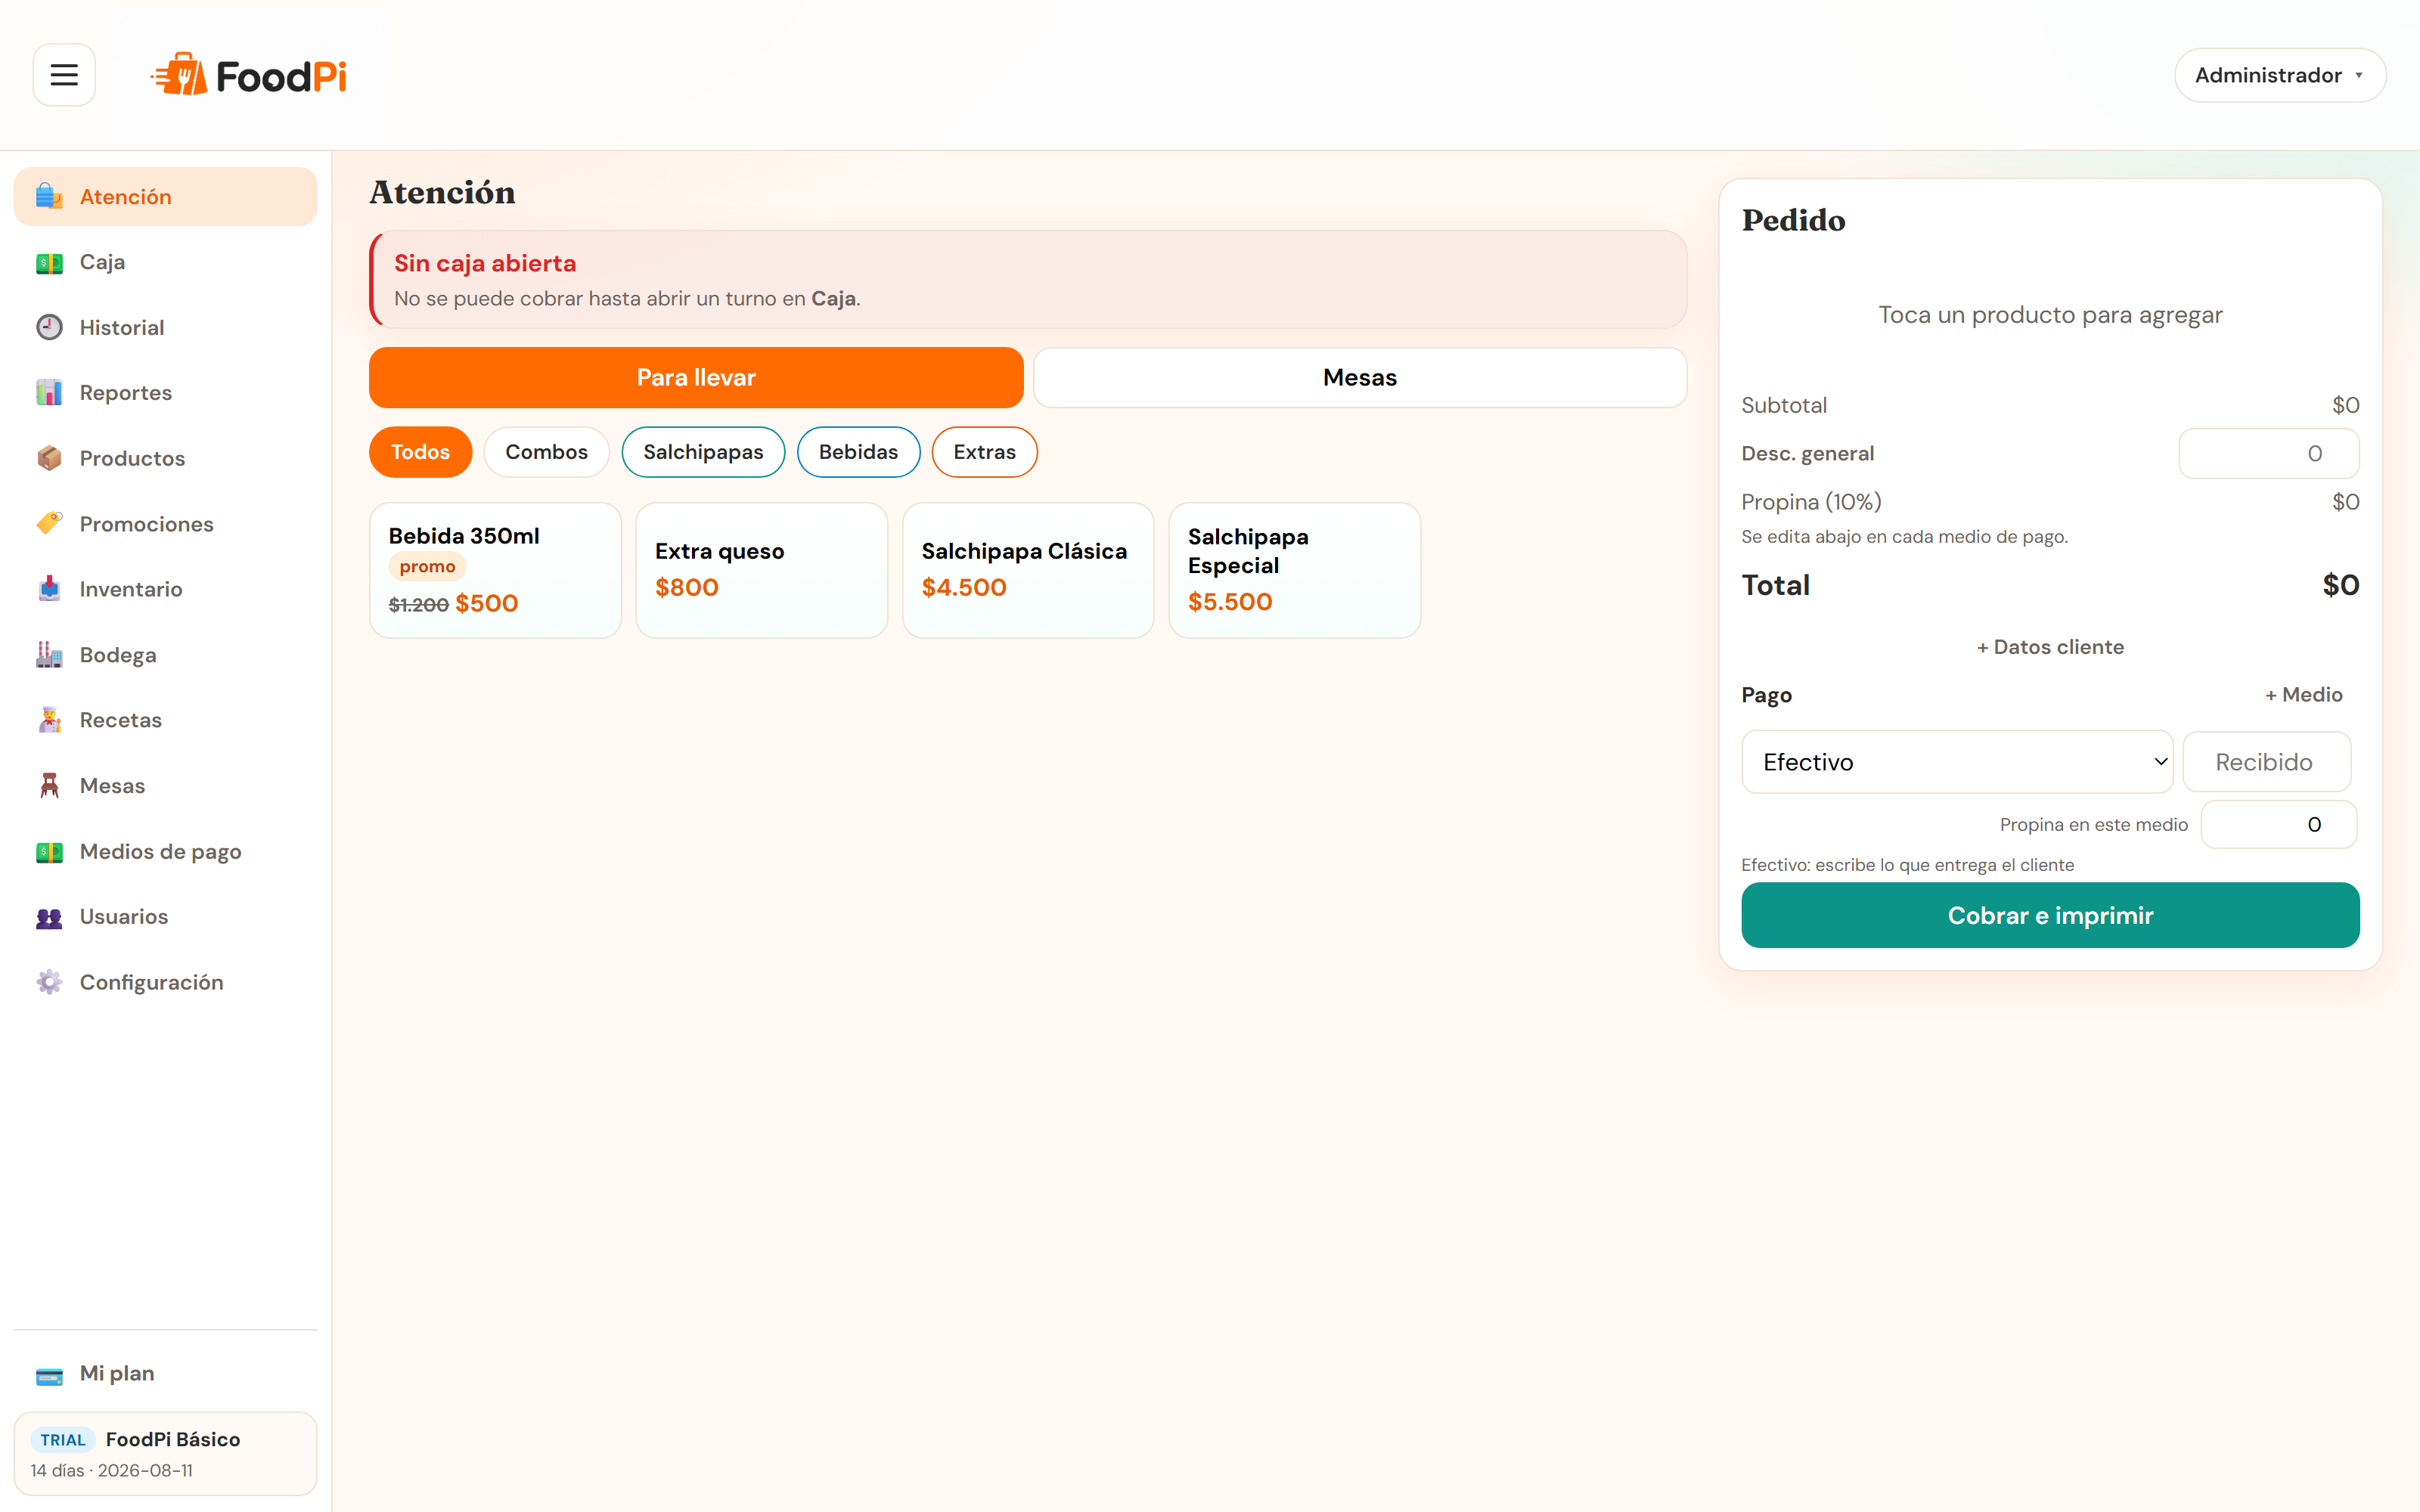2420x1512 pixels.
Task: Filter products by Salchipapas
Action: pyautogui.click(x=703, y=452)
